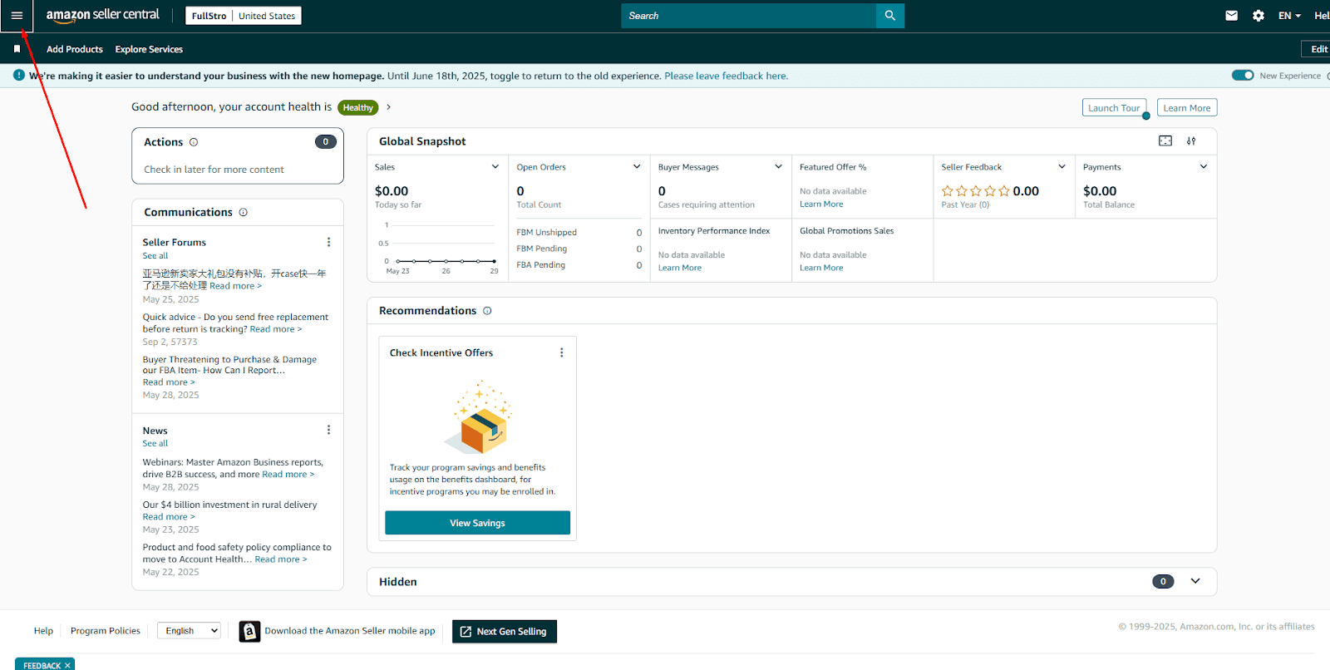Screen dimensions: 1330x670
Task: Click the Seller Feedback star rating
Action: [x=976, y=191]
